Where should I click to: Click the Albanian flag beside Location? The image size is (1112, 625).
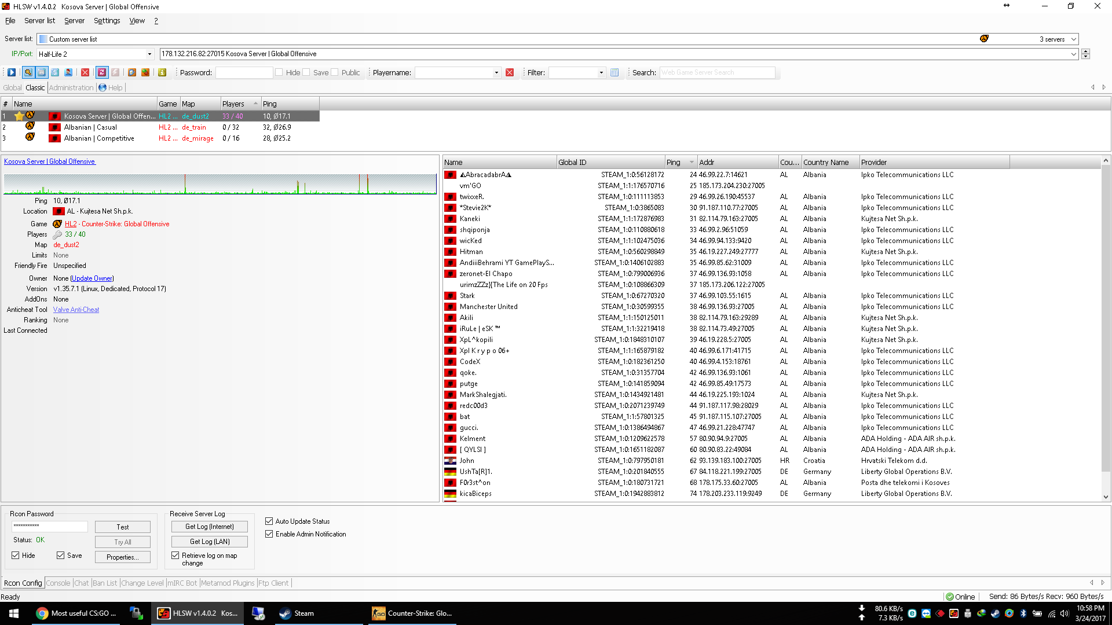coord(58,211)
